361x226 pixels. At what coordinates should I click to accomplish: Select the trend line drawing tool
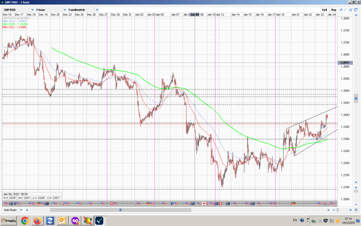pyautogui.click(x=345, y=10)
